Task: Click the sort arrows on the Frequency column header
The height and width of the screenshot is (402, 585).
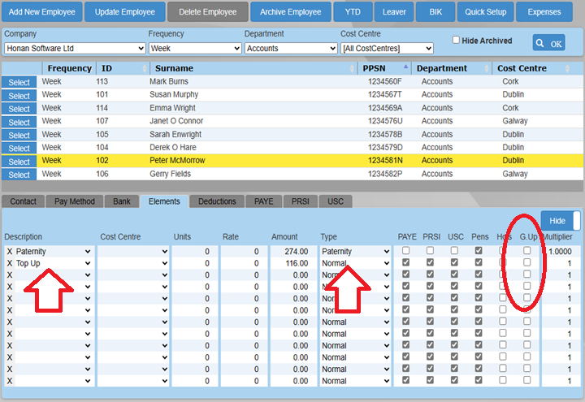Action: (96, 69)
